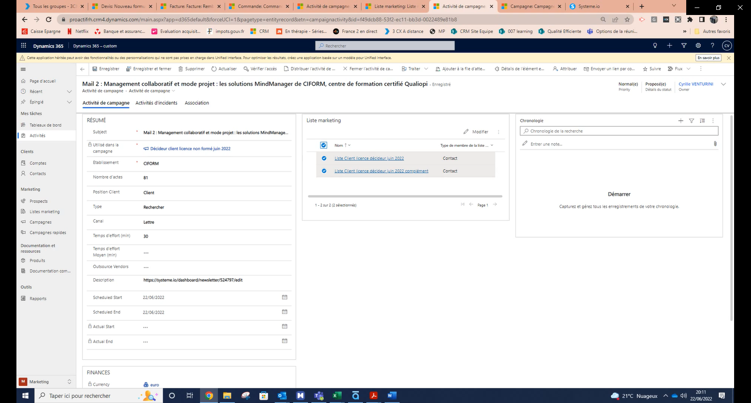Uncheck the juin 2022 complément list row

(324, 171)
